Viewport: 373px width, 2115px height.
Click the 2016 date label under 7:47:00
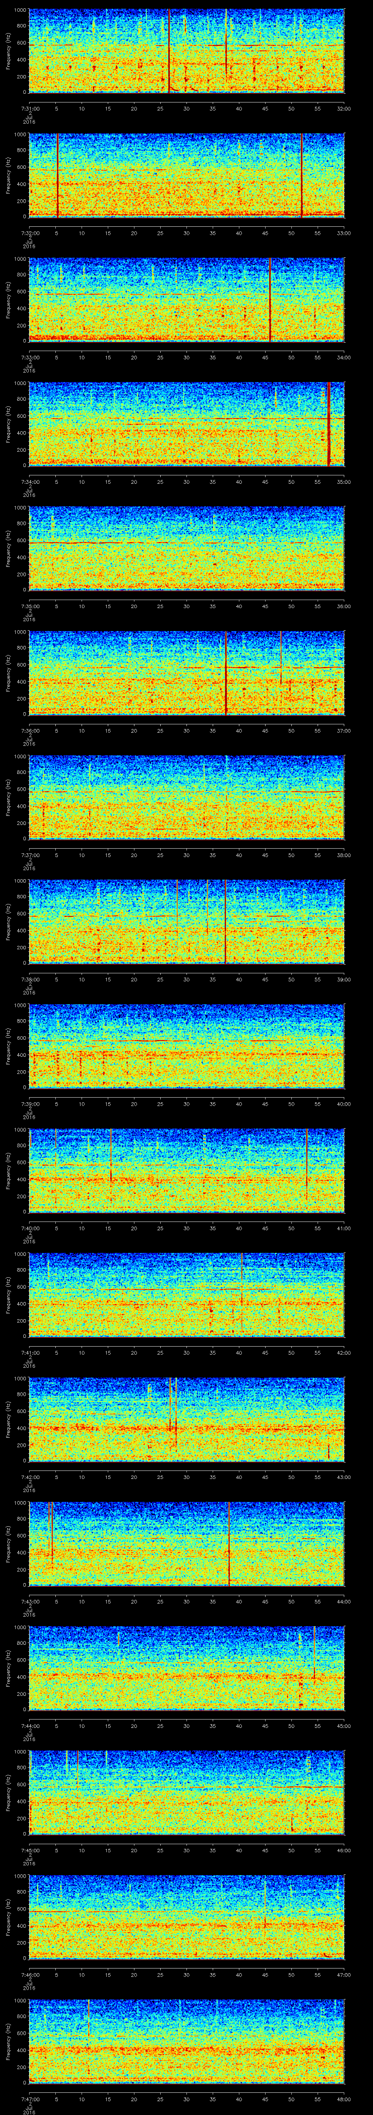[30, 2112]
